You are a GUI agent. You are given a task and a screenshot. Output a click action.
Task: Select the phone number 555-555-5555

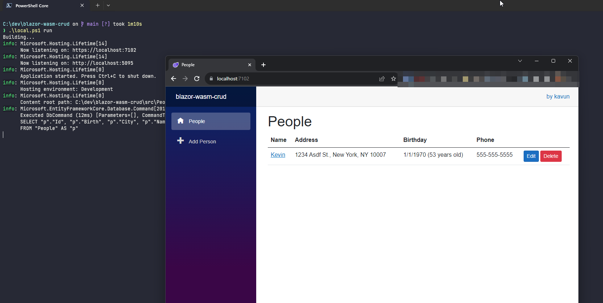click(x=495, y=155)
